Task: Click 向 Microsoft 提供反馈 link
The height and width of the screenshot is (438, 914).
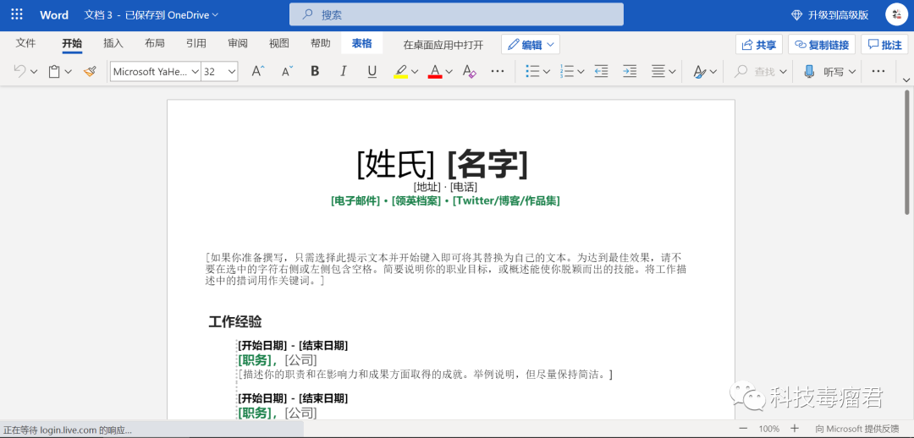Action: [856, 429]
